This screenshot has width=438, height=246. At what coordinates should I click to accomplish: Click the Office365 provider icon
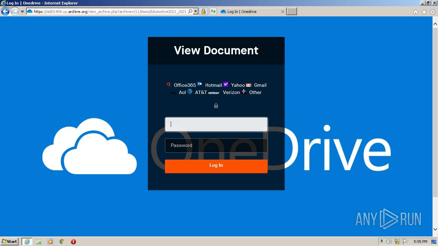[169, 84]
